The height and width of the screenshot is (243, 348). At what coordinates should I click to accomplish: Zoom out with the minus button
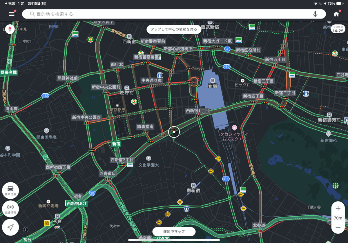point(338,227)
